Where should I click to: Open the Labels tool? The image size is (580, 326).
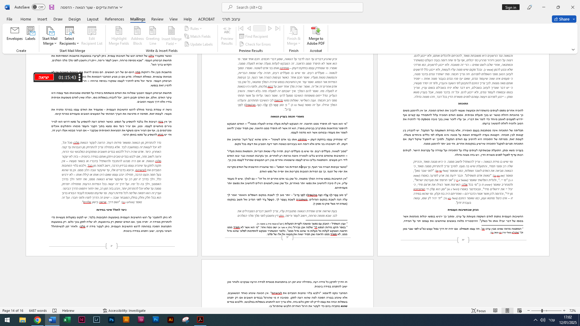click(30, 34)
